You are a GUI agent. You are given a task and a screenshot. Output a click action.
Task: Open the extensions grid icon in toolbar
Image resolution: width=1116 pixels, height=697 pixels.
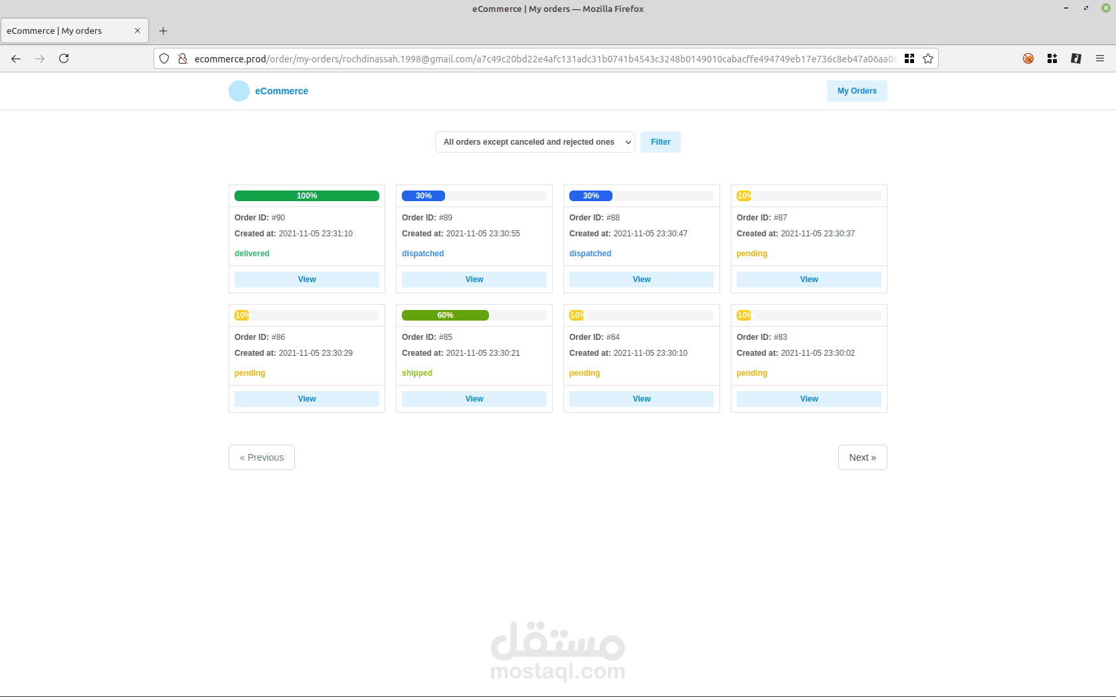1052,58
